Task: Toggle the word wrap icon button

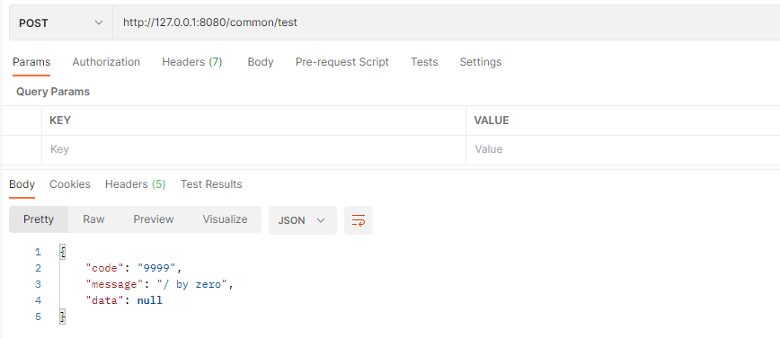Action: [359, 220]
